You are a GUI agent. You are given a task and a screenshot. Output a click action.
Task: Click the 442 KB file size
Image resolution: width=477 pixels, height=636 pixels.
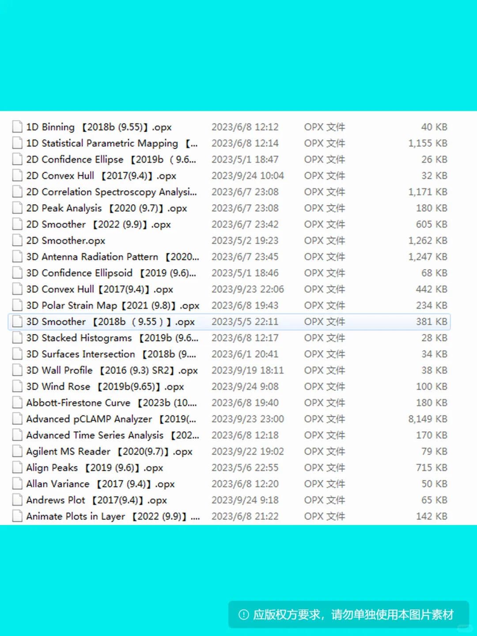coord(432,289)
